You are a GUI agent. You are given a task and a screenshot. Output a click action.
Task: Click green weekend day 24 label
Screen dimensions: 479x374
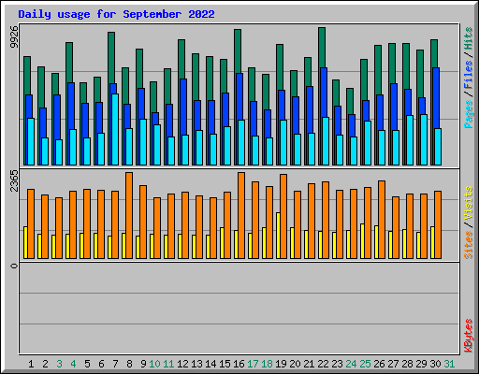click(351, 364)
